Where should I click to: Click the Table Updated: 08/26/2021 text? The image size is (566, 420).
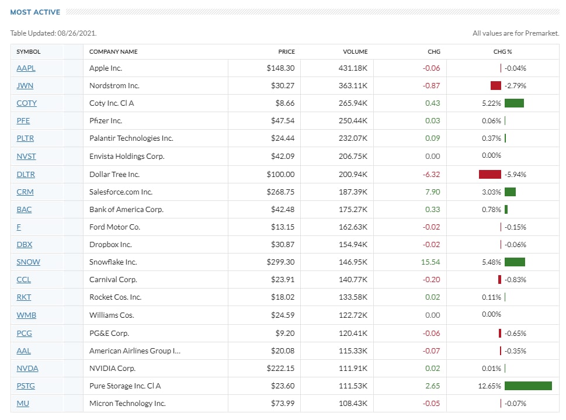tap(53, 33)
